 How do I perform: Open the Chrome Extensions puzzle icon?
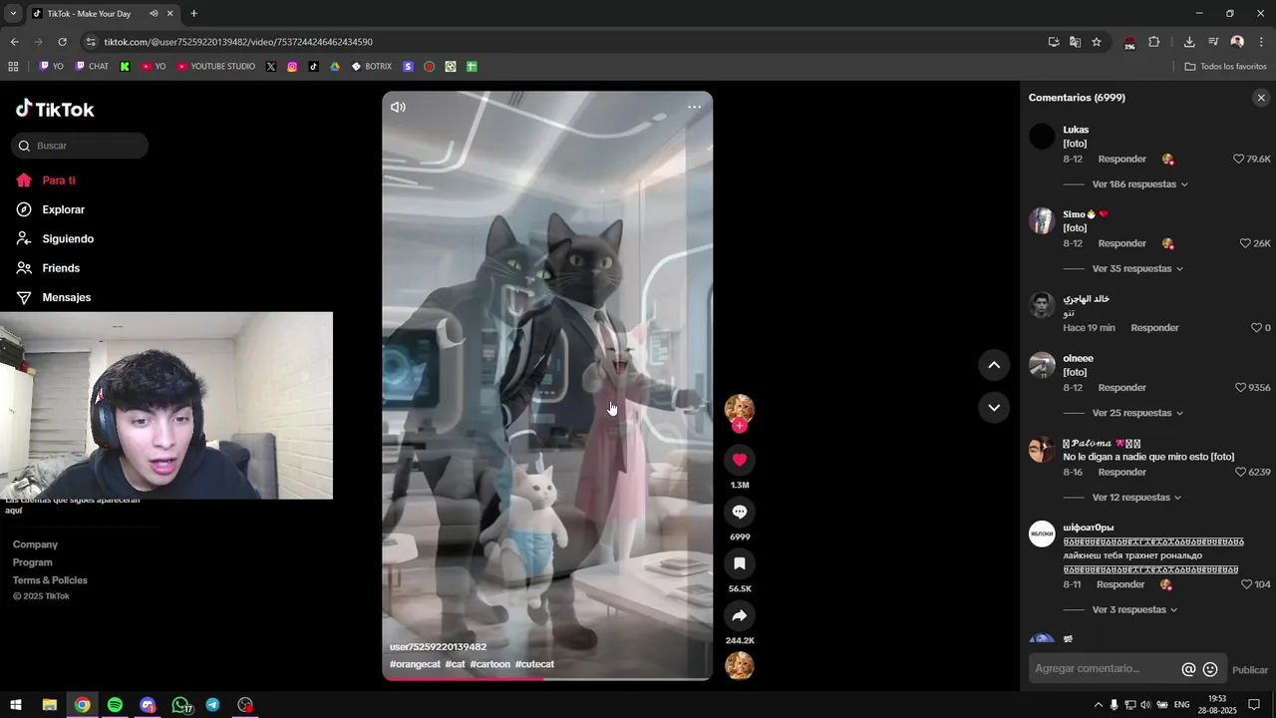(1154, 42)
